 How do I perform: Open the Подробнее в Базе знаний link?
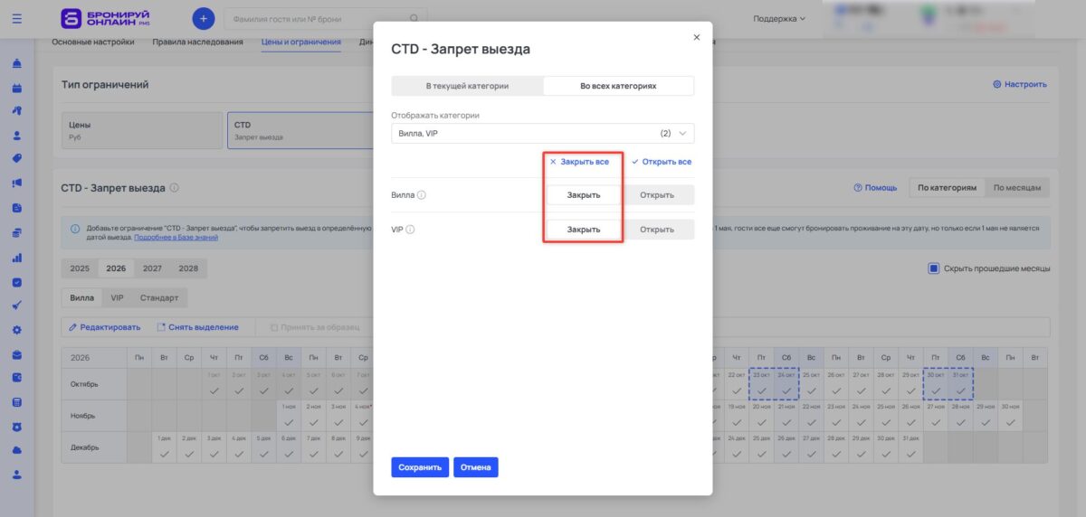176,238
